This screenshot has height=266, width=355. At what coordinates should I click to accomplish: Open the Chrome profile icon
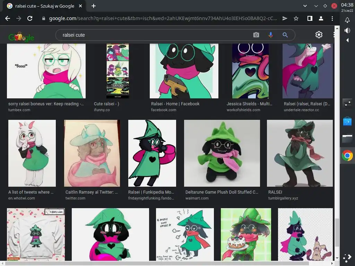pos(321,18)
